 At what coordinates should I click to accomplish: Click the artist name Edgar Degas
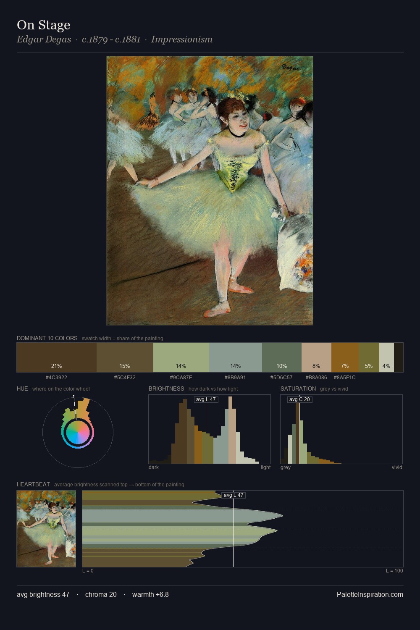click(44, 39)
